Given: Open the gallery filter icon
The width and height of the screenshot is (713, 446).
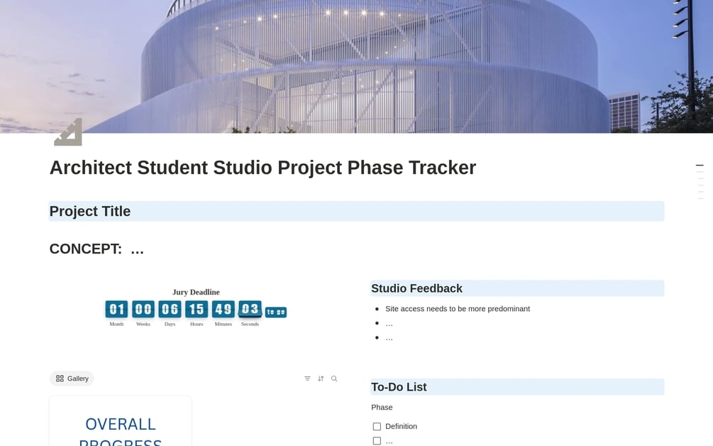Looking at the screenshot, I should click(x=307, y=379).
